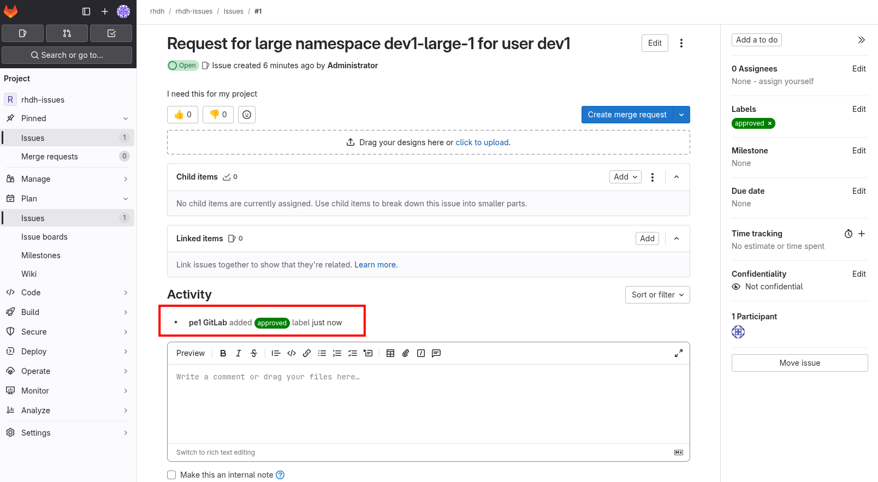Give a thumbs up reaction
The height and width of the screenshot is (482, 878).
(x=183, y=115)
